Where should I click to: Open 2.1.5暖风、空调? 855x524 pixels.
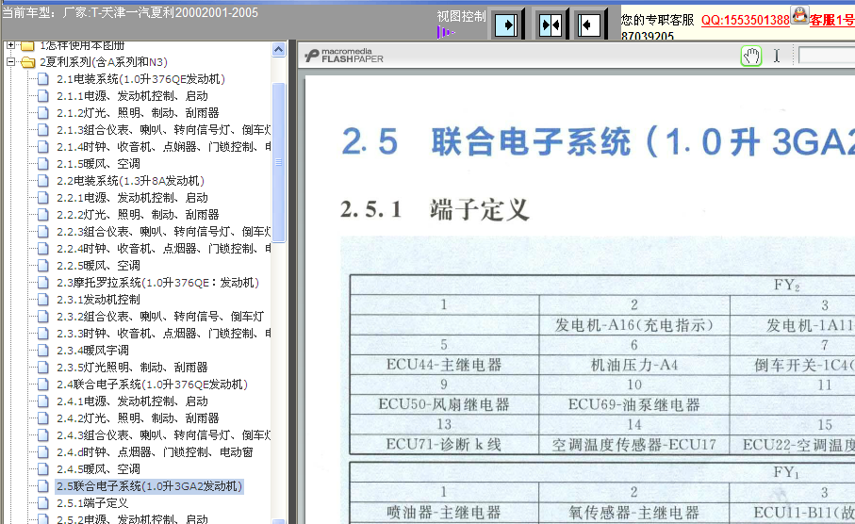98,164
